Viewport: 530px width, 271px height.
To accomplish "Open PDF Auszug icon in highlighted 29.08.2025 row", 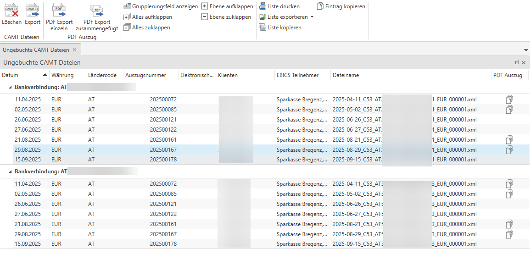I will click(x=509, y=150).
